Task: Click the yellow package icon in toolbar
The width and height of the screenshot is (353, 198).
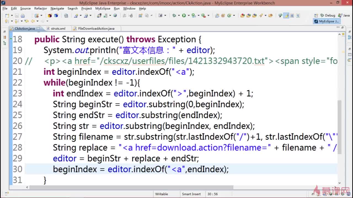Action: pyautogui.click(x=50, y=15)
